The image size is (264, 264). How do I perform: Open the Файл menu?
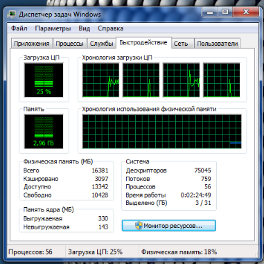pyautogui.click(x=19, y=28)
